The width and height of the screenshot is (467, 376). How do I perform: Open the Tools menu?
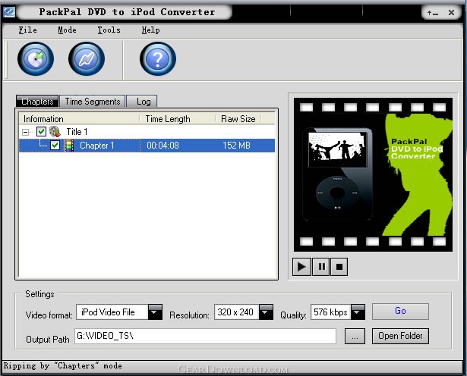click(109, 30)
